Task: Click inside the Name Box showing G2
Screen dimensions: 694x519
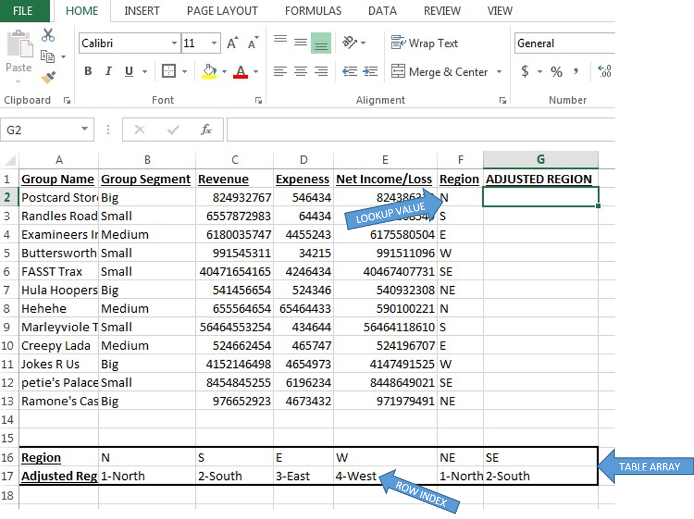Action: coord(35,129)
